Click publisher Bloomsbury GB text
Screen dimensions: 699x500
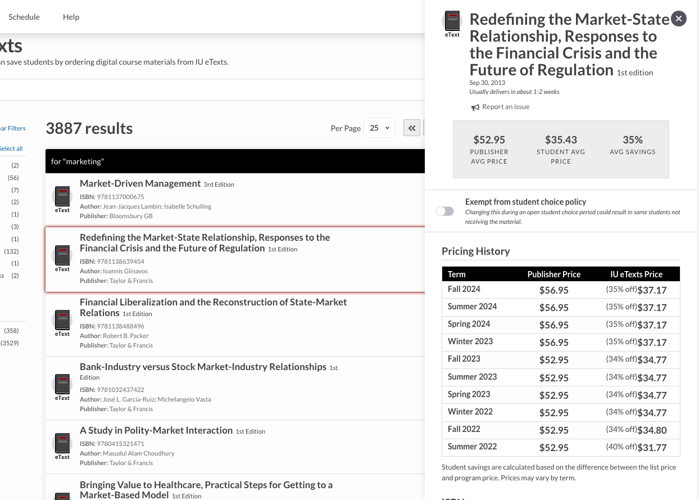[131, 216]
